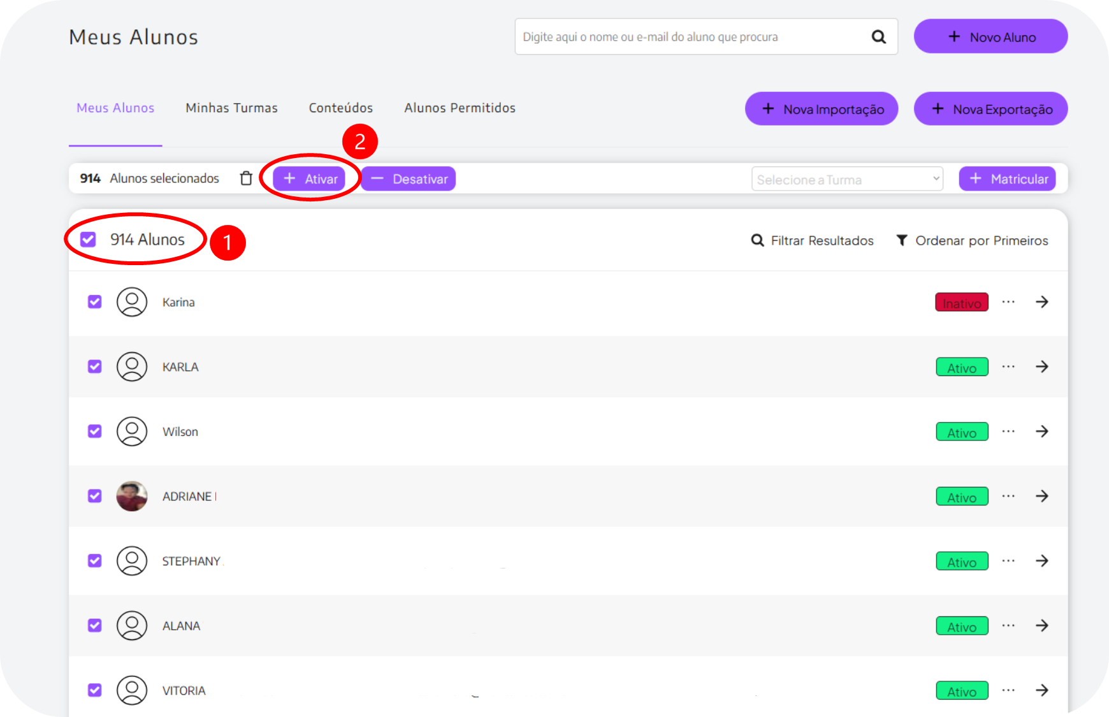Delete selected students with trash icon
Viewport: 1109px width, 717px height.
[246, 178]
